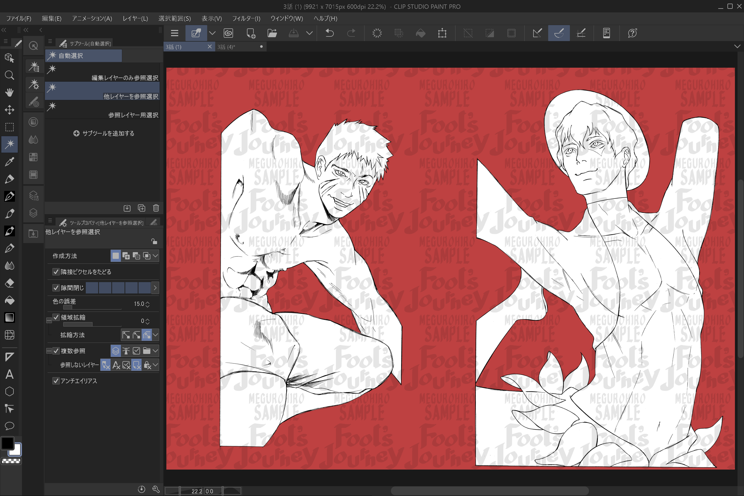Select the Zoom magnifier tool
744x496 pixels.
pos(10,75)
